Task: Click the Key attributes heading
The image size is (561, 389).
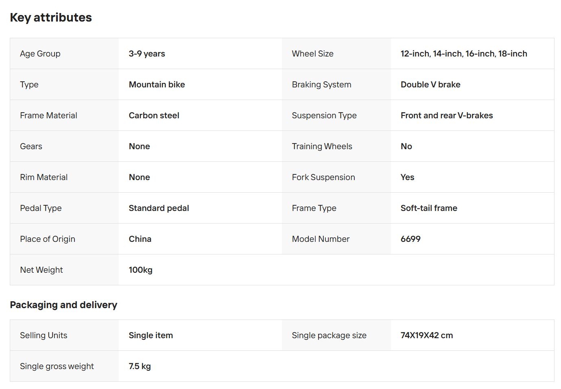Action: click(51, 17)
